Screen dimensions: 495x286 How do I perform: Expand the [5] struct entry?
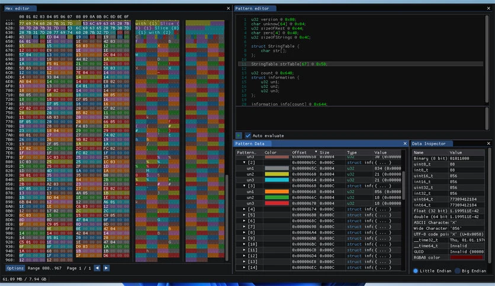[244, 215]
